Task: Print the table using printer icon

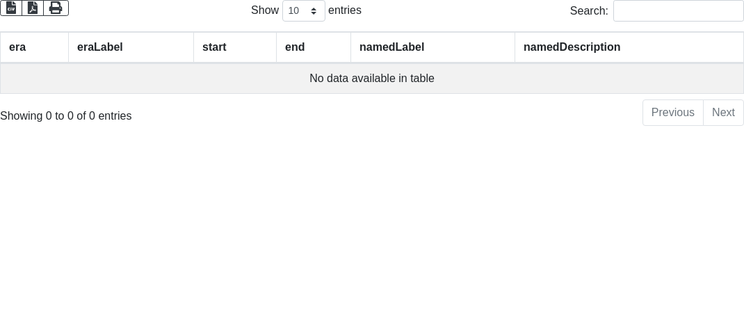Action: coord(56,8)
